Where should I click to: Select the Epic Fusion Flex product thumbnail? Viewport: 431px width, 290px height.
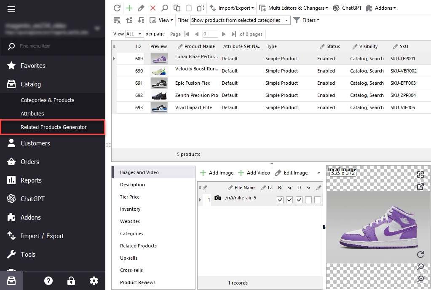159,83
